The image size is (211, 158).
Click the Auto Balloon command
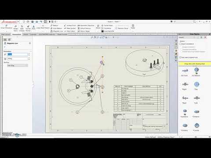click(56, 28)
